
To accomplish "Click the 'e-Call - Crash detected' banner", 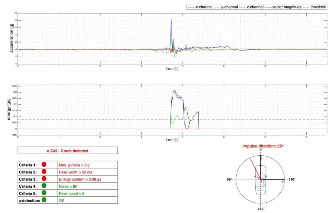I will coord(68,151).
